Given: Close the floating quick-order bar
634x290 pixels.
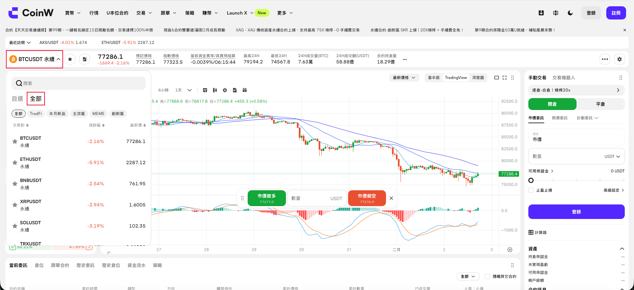Looking at the screenshot, I should (391, 198).
